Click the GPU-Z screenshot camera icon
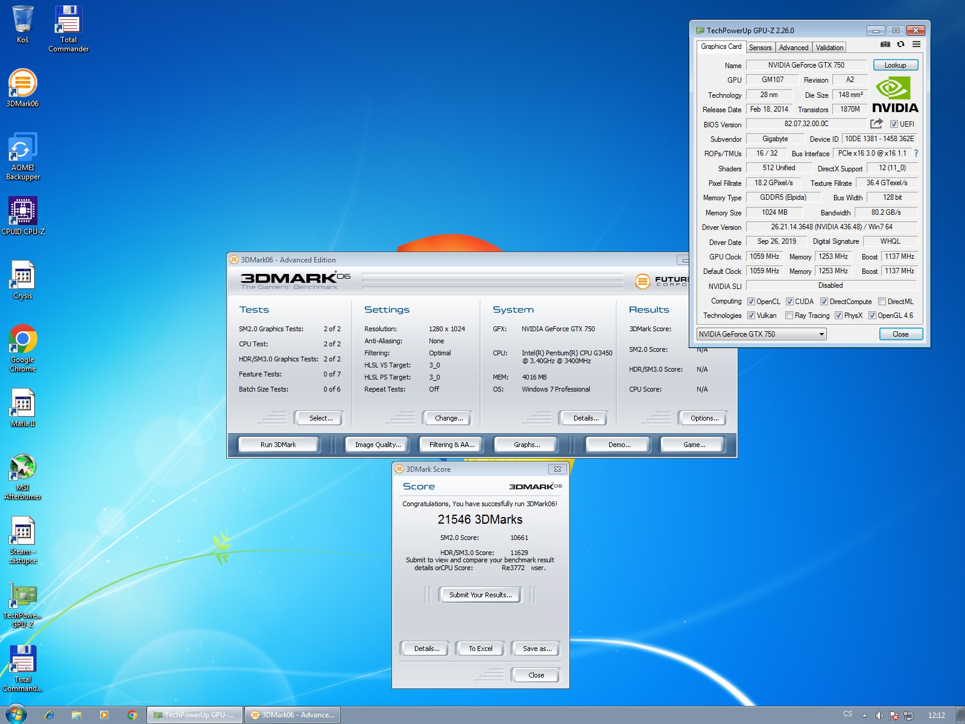 coord(885,44)
